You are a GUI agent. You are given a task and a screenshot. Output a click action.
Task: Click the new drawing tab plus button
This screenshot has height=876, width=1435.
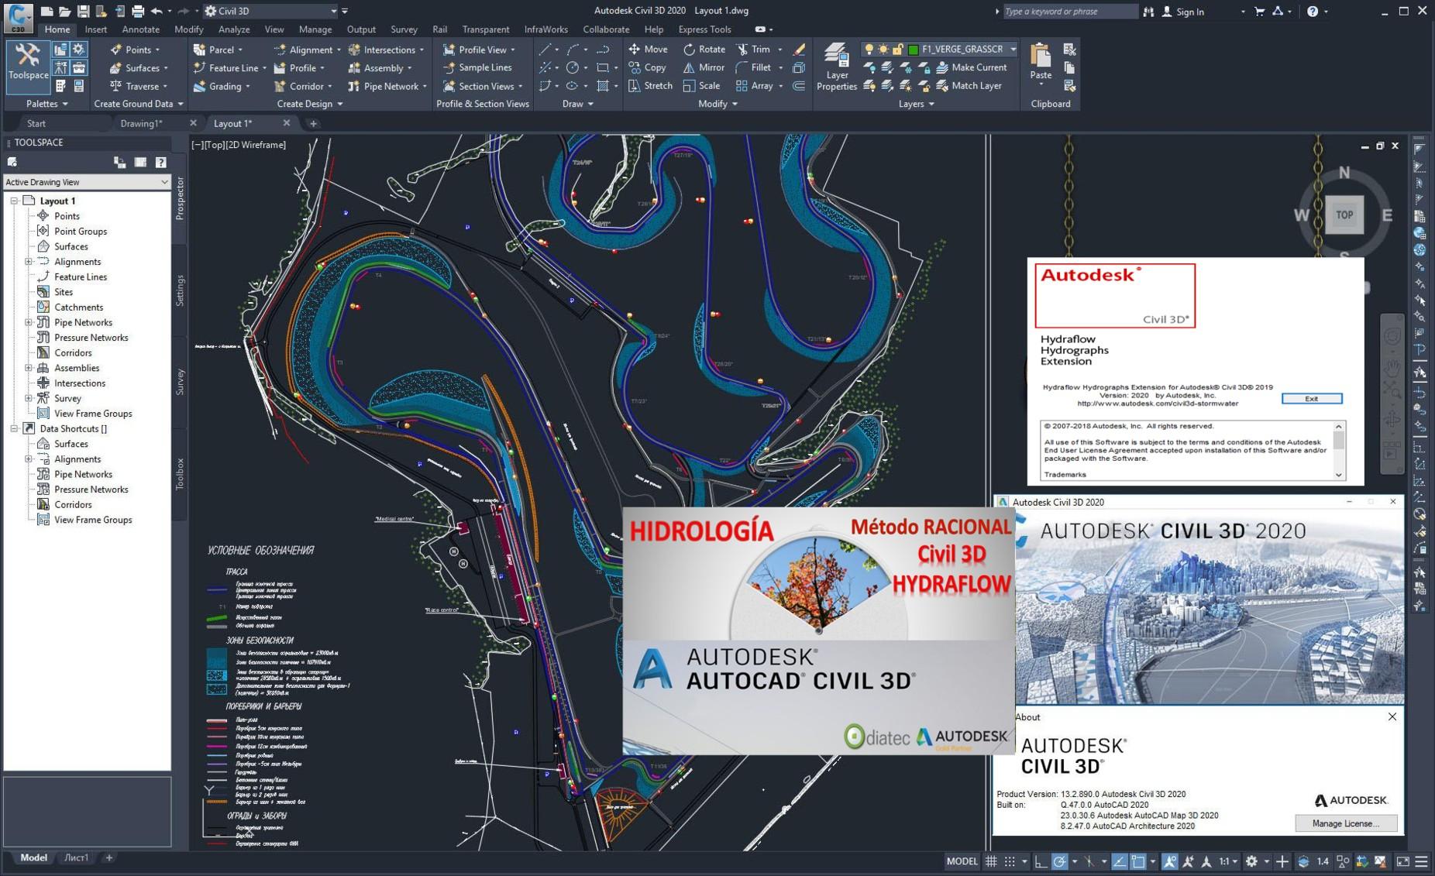point(313,123)
